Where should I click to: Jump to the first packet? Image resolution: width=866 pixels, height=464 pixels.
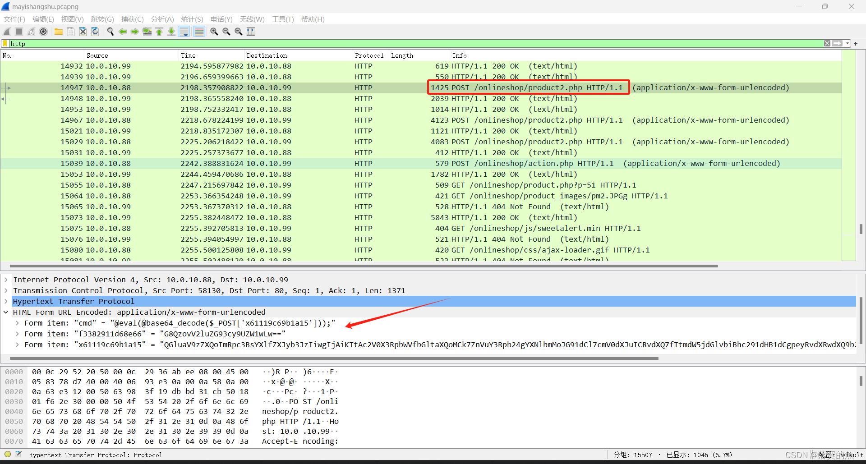point(159,32)
